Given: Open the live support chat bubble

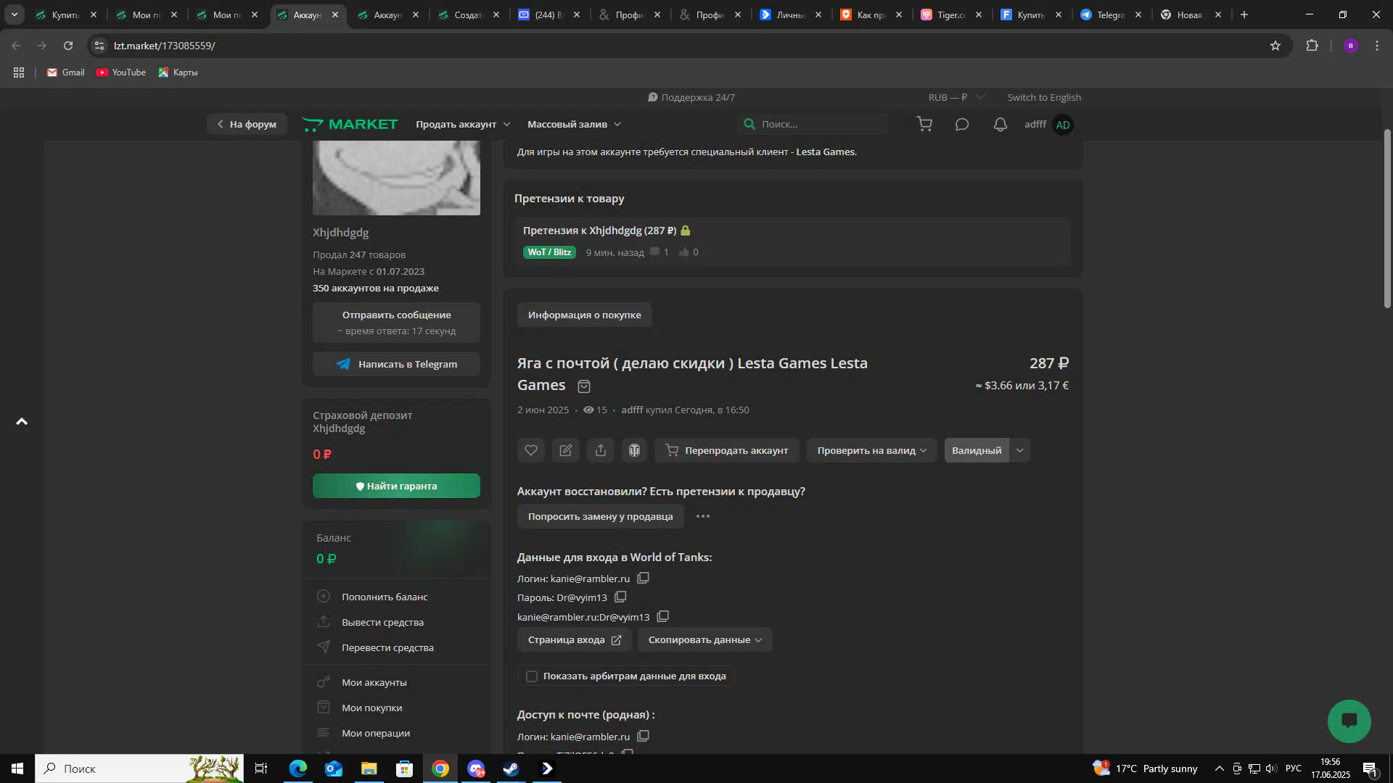Looking at the screenshot, I should click(x=1349, y=721).
